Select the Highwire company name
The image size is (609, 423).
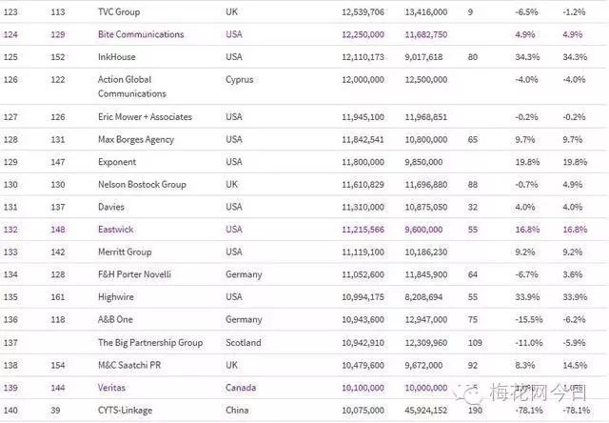click(x=117, y=298)
